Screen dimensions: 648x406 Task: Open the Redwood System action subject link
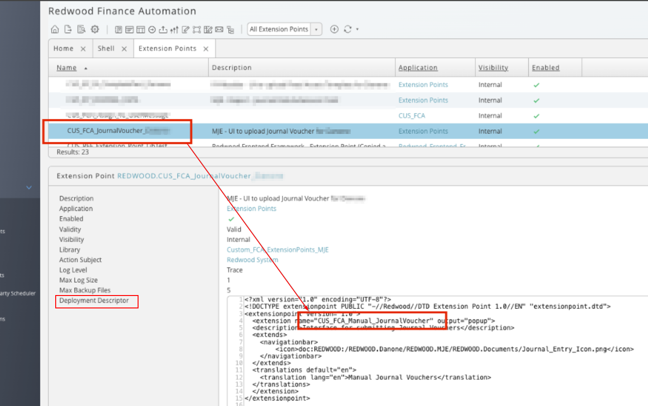click(252, 260)
